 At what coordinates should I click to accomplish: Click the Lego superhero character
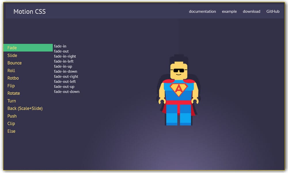(179, 89)
